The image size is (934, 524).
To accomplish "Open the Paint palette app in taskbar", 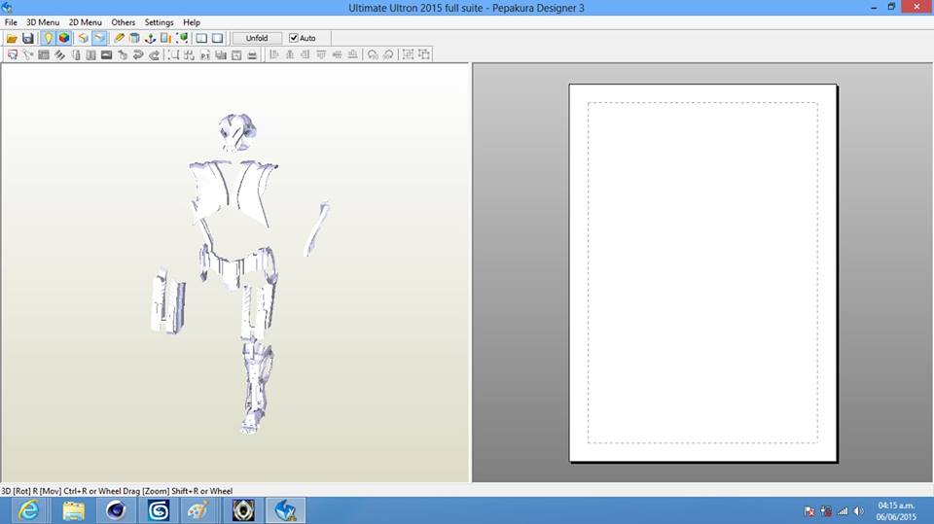I will [x=198, y=511].
